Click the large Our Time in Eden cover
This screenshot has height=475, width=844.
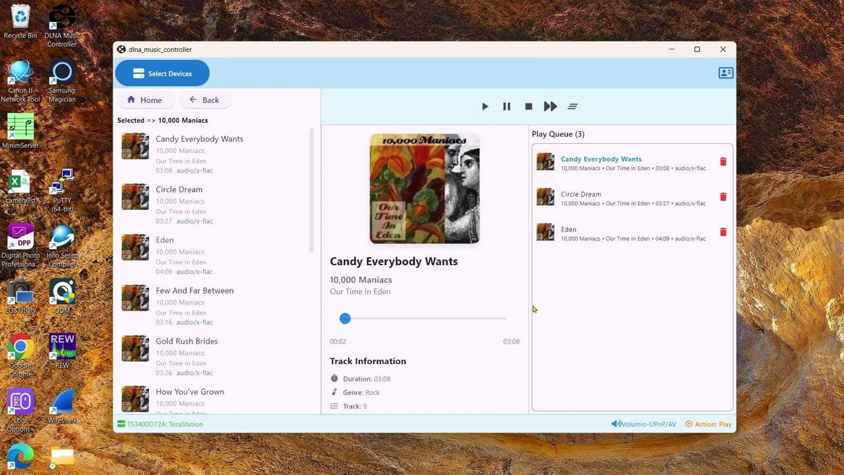(425, 189)
